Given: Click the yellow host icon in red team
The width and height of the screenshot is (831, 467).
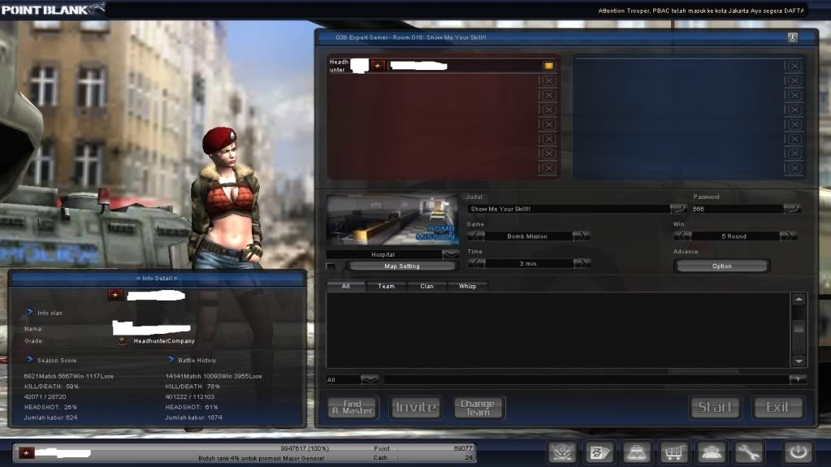Looking at the screenshot, I should pos(548,66).
